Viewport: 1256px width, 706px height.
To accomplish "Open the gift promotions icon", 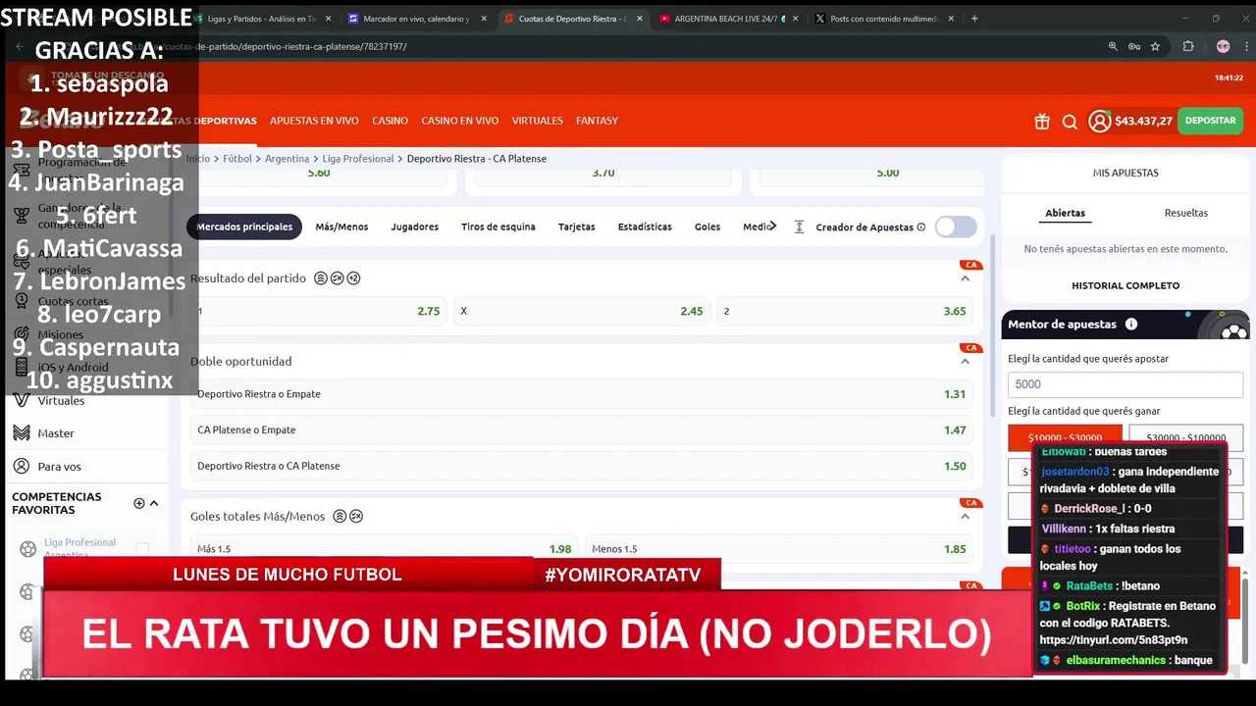I will coord(1042,122).
